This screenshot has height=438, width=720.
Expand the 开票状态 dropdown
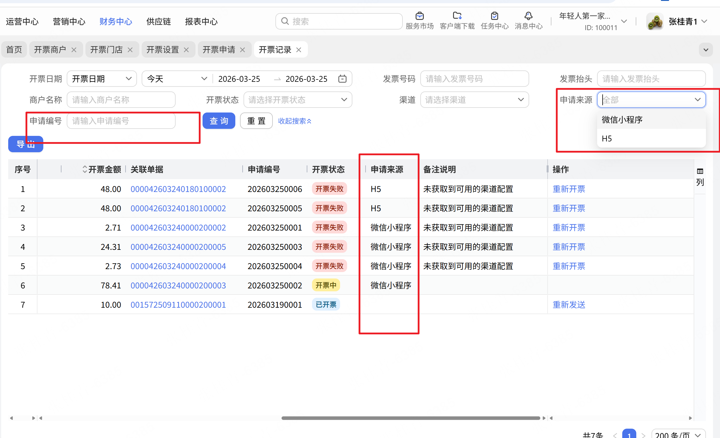pyautogui.click(x=297, y=100)
